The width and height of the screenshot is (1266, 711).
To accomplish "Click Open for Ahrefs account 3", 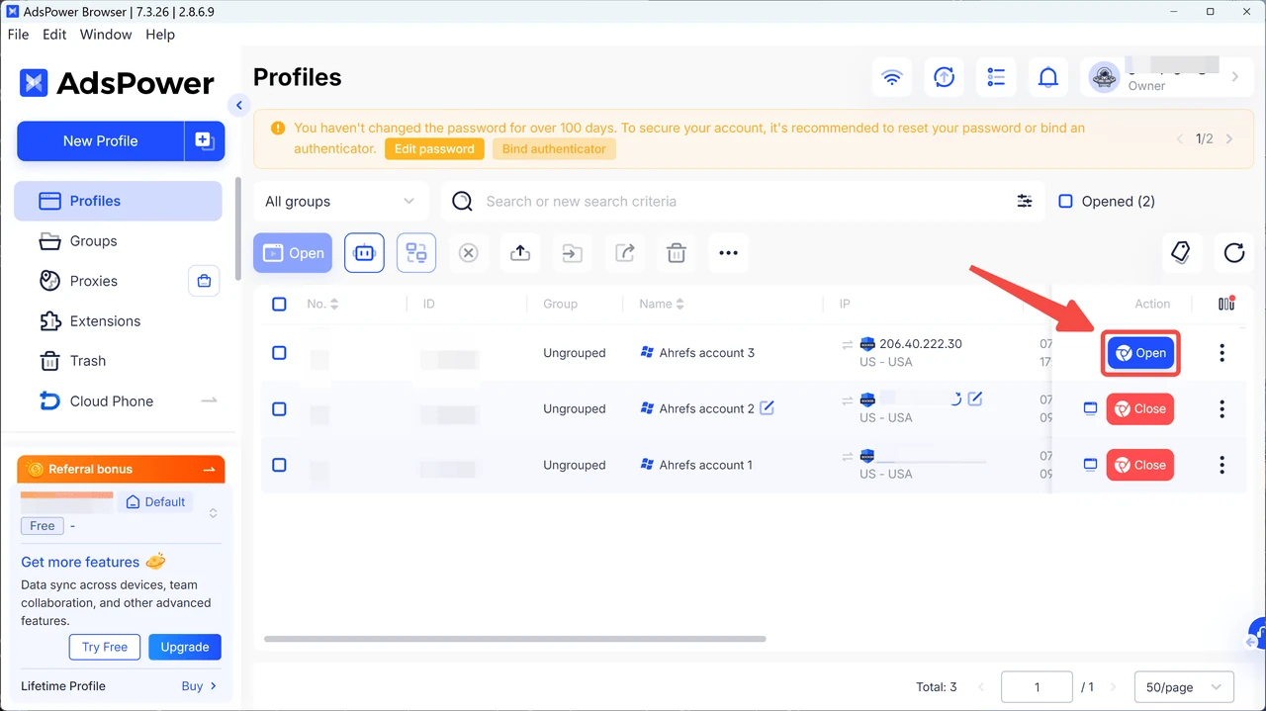I will pos(1140,353).
